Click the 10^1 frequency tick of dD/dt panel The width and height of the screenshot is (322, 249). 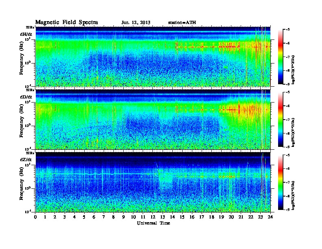(27, 102)
